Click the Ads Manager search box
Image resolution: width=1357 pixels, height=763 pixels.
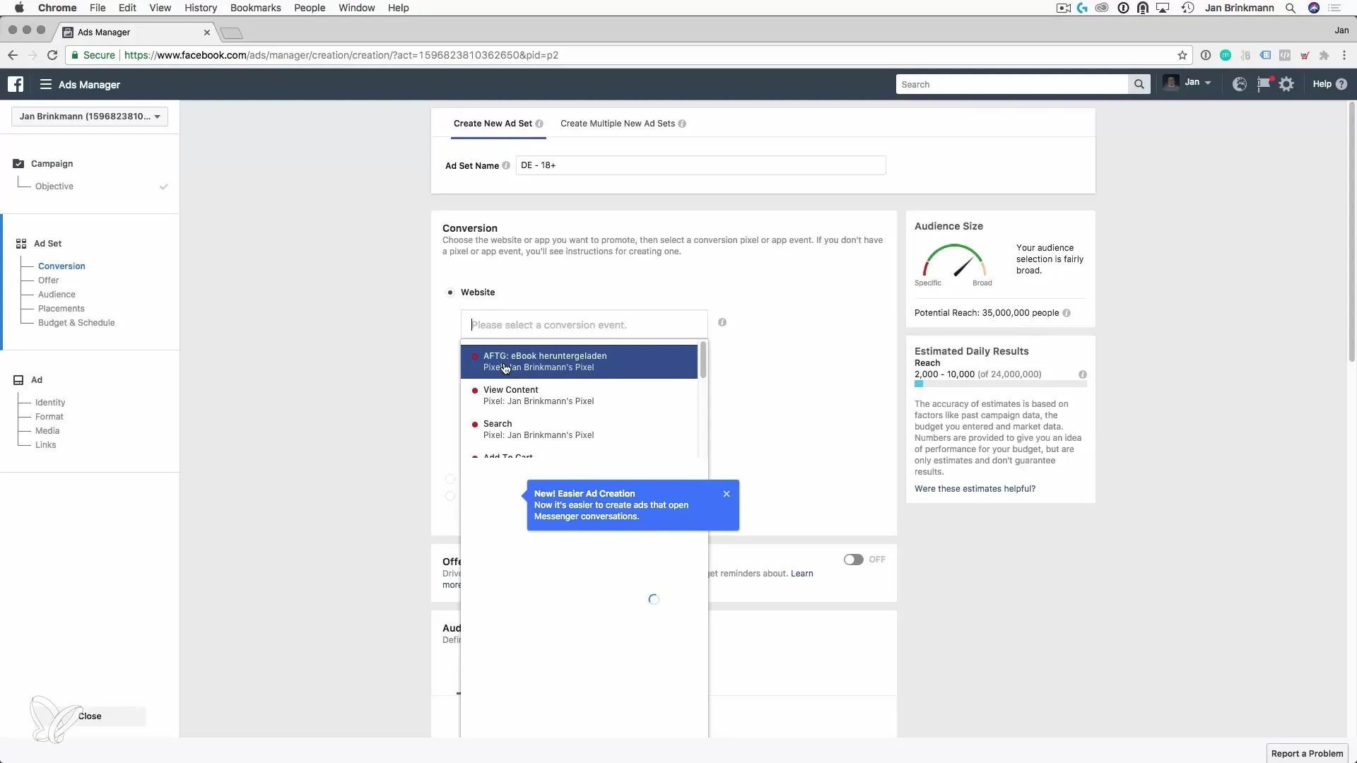click(1012, 84)
